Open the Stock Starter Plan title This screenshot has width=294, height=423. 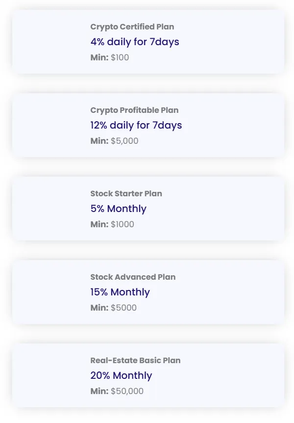pyautogui.click(x=126, y=194)
